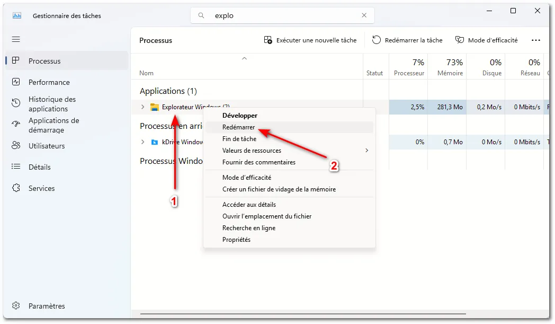Open the Performance page
Image resolution: width=555 pixels, height=324 pixels.
click(67, 82)
